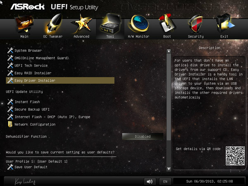Open the Security shield icon

pyautogui.click(x=196, y=24)
